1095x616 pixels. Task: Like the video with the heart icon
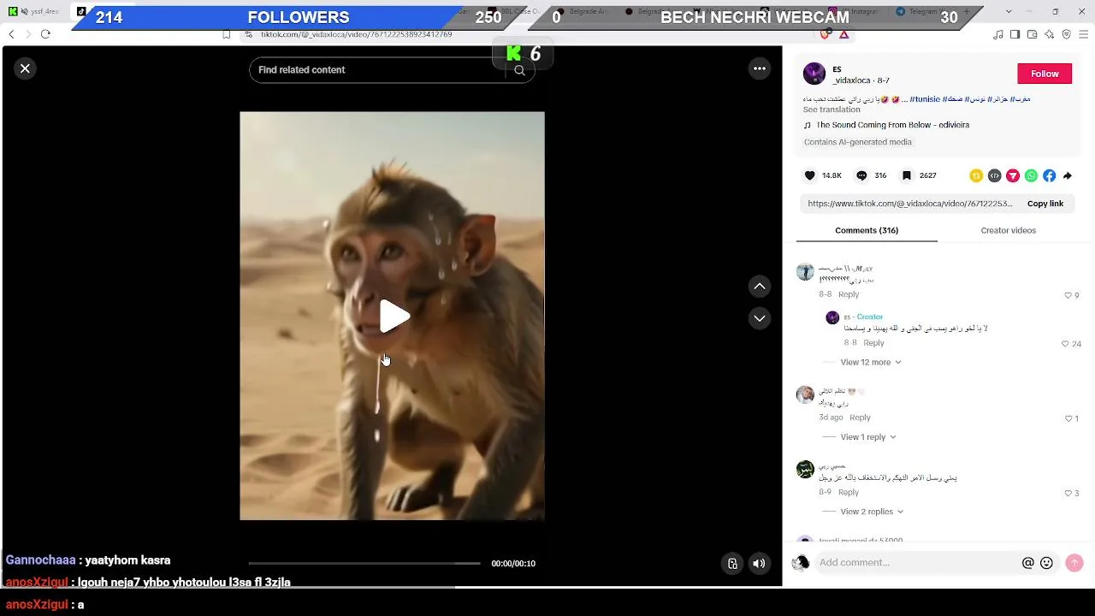coord(810,175)
